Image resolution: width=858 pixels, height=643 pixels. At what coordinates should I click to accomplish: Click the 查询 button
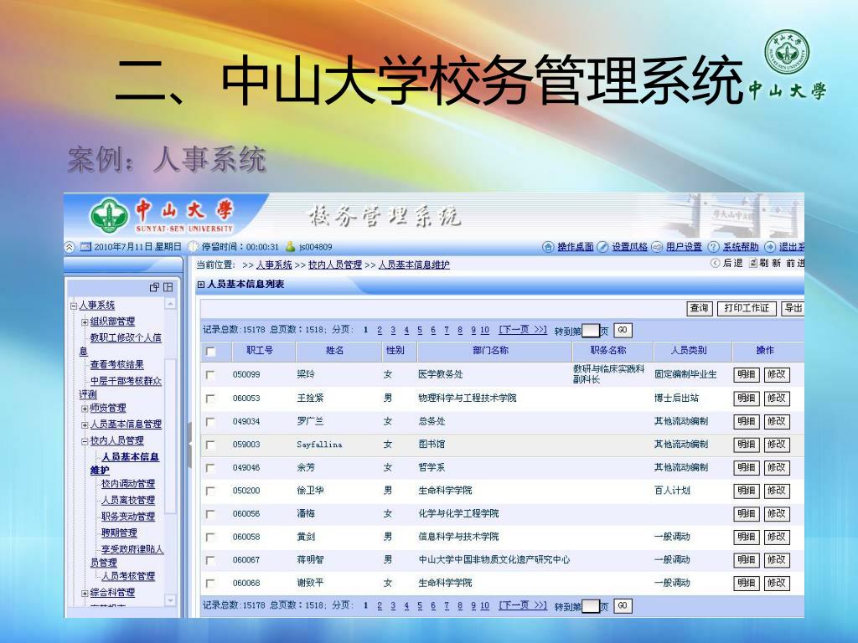(700, 308)
